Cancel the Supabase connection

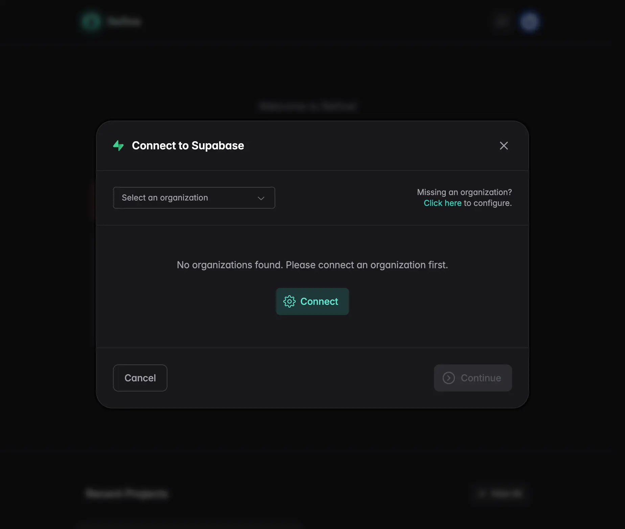pos(140,378)
